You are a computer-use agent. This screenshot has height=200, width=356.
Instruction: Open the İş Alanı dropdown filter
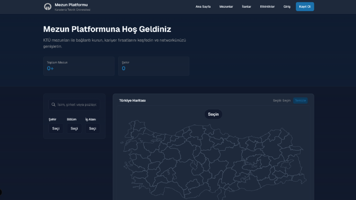coord(92,128)
